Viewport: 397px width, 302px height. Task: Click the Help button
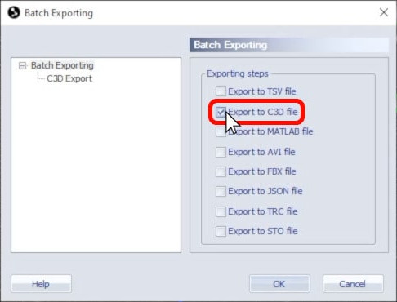coord(41,284)
